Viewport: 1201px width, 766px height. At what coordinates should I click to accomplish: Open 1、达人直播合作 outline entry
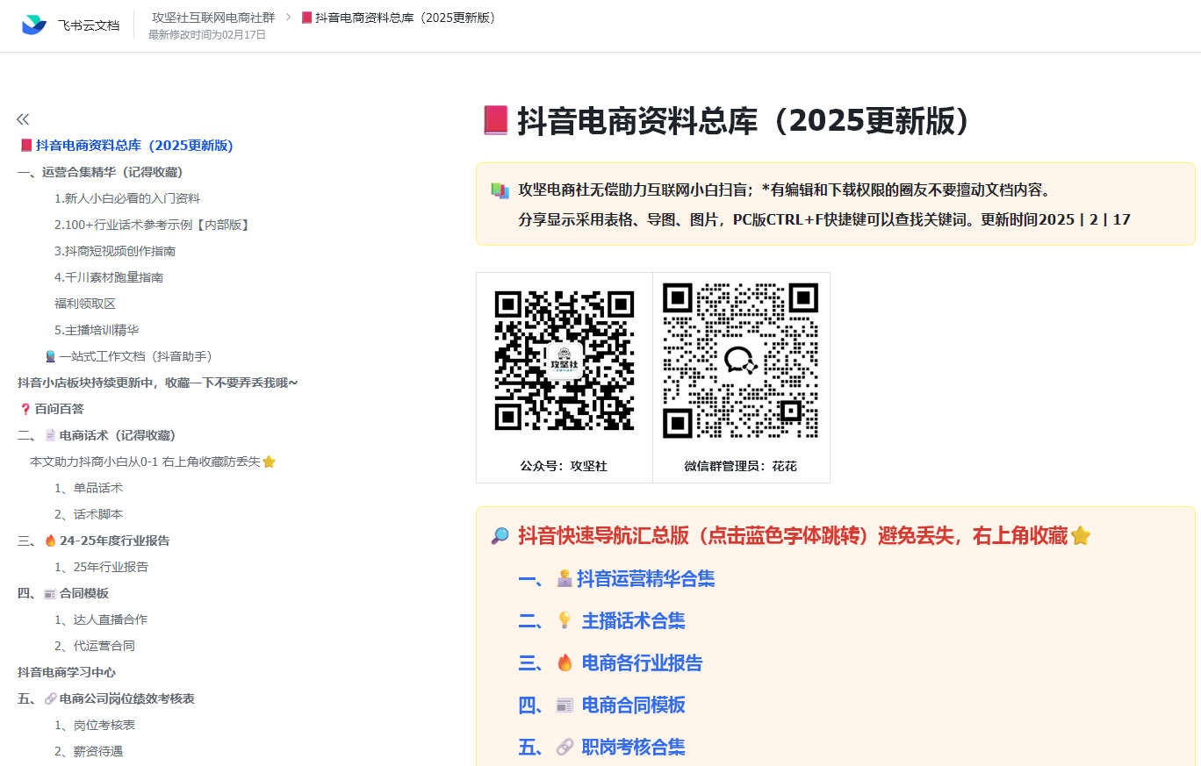coord(101,619)
